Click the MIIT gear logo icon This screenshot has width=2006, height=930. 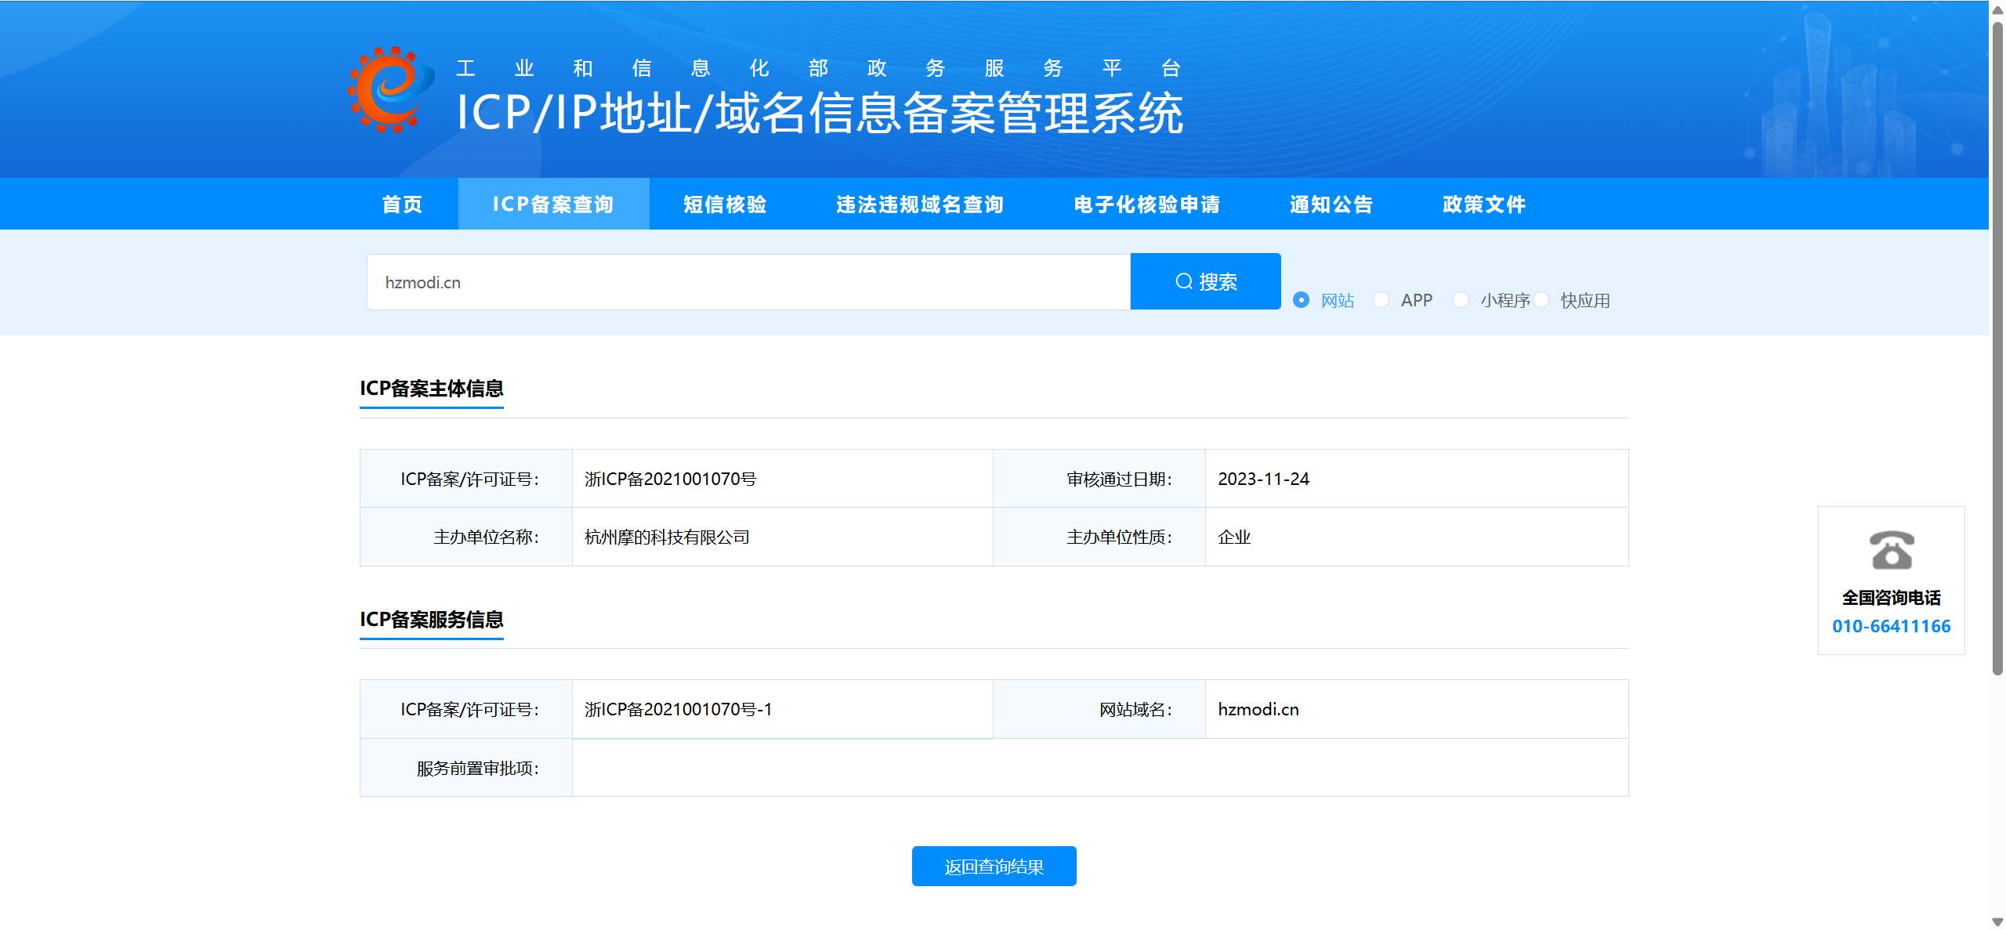(390, 90)
